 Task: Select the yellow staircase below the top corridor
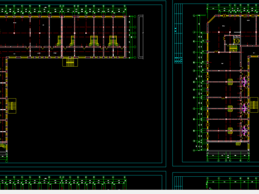tap(70, 63)
